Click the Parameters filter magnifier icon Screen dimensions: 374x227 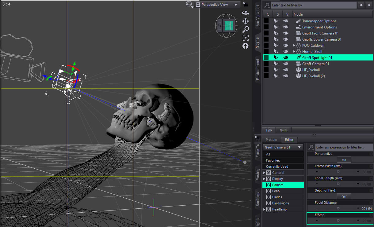311,147
